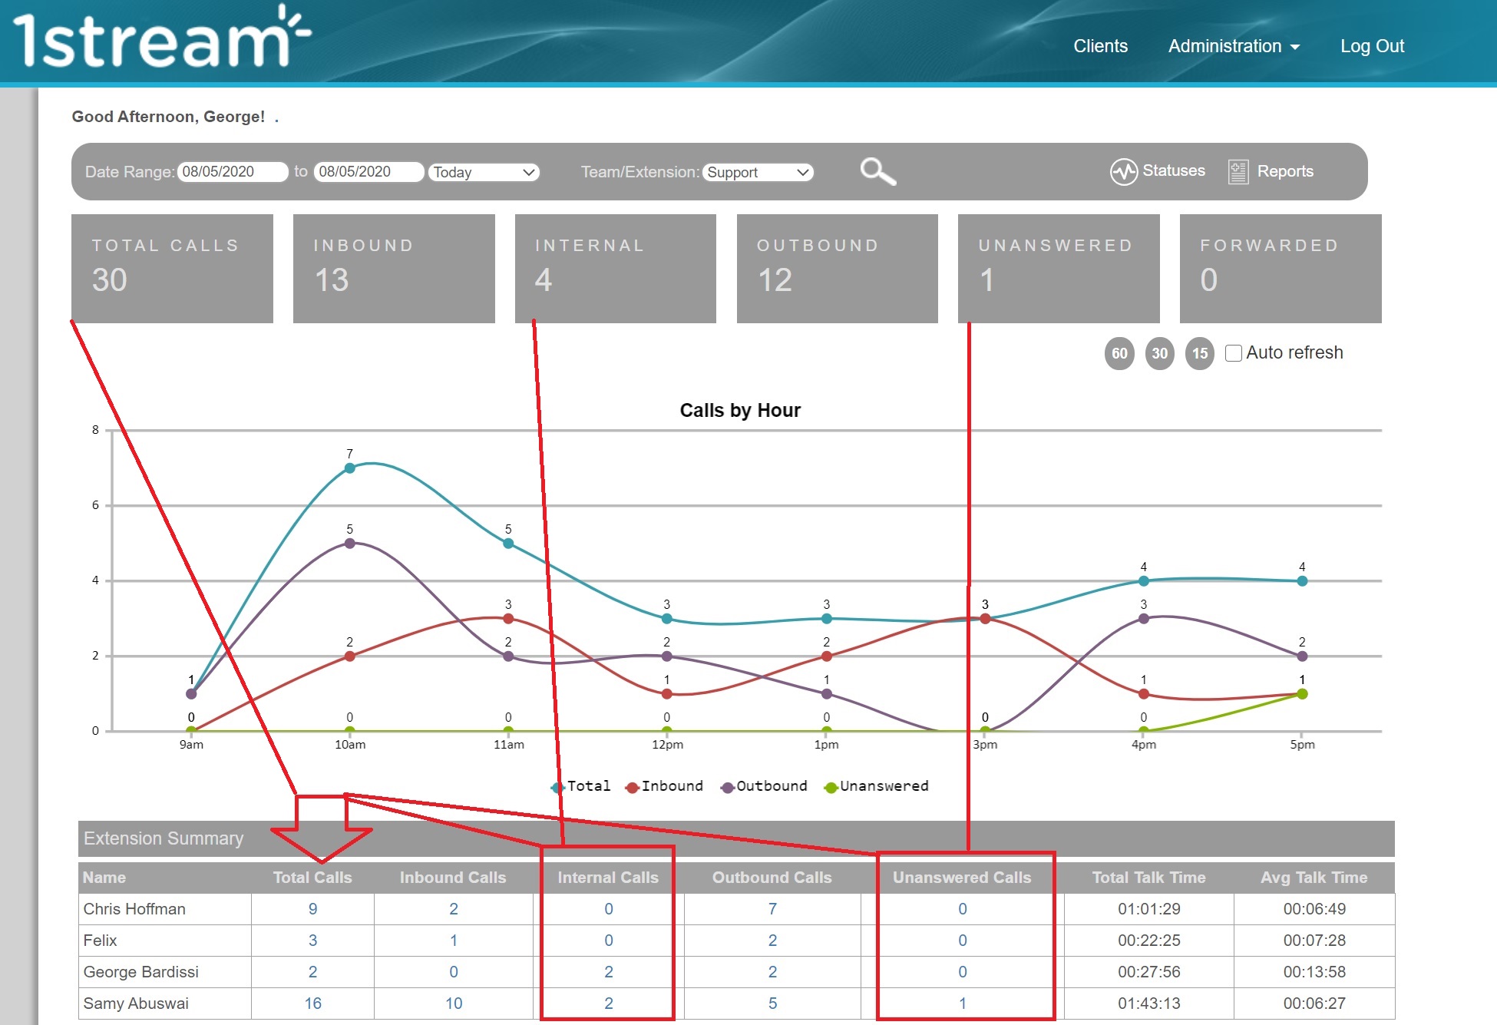Toggle Unanswered series in chart legend
This screenshot has width=1497, height=1025.
pyautogui.click(x=876, y=786)
